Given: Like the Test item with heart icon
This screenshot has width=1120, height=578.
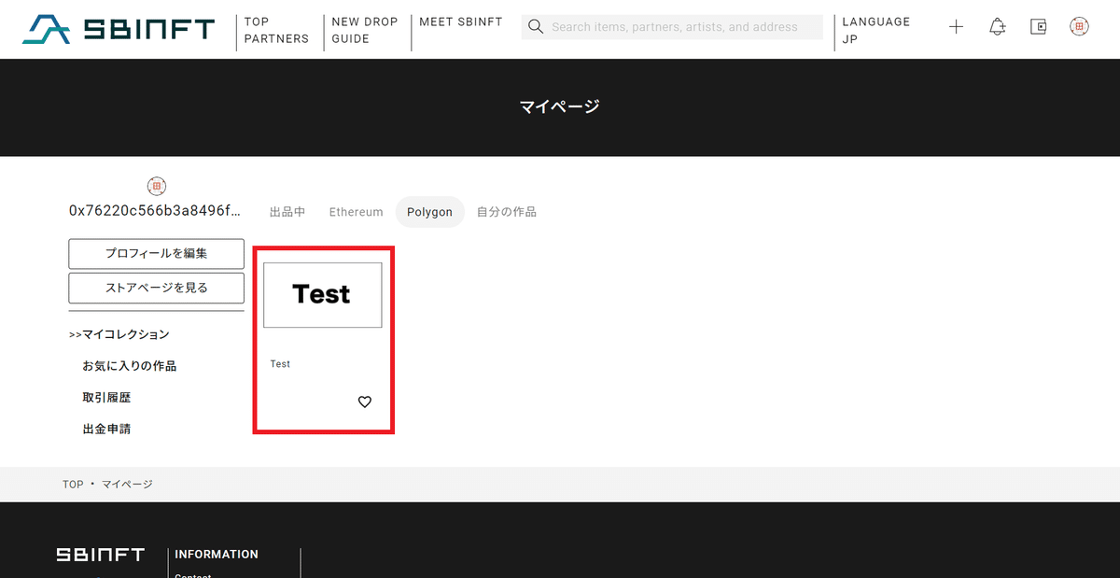Looking at the screenshot, I should [x=365, y=402].
